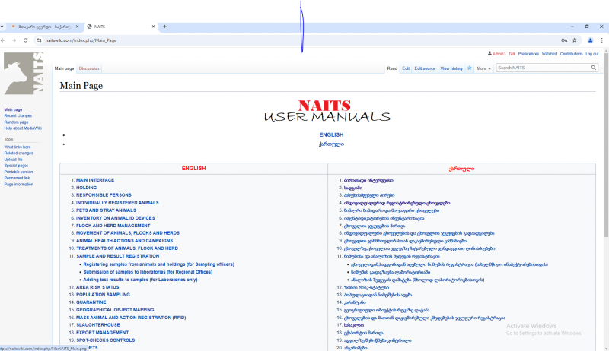Reload the page with refresh icon
Viewport: 609px width, 351px height.
point(26,40)
